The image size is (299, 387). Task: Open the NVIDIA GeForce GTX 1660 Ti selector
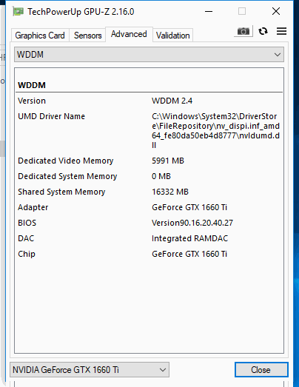coord(90,370)
